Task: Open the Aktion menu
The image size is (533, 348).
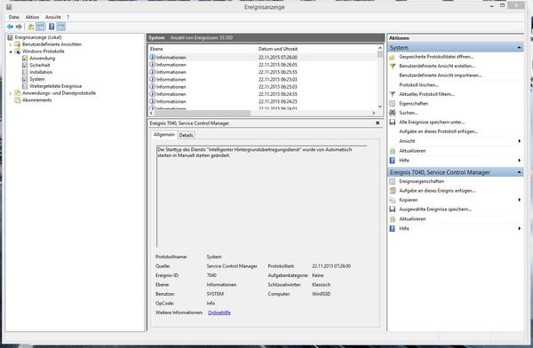Action: [32, 17]
